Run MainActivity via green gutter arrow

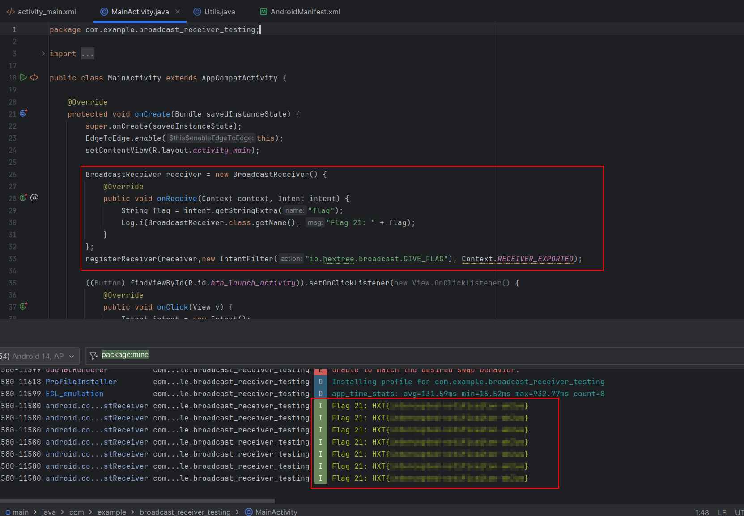[24, 77]
